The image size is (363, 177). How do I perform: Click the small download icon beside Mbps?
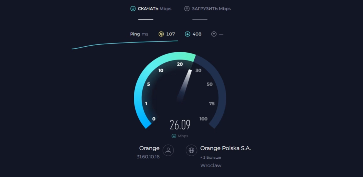pos(174,136)
